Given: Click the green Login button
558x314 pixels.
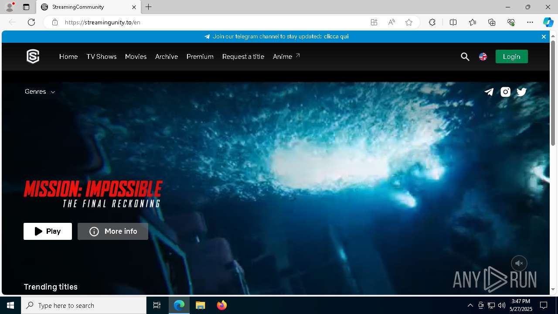Looking at the screenshot, I should pos(512,57).
